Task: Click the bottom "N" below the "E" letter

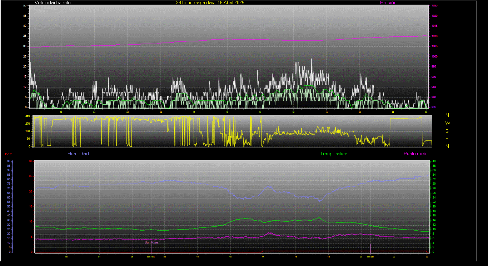Action: point(447,146)
